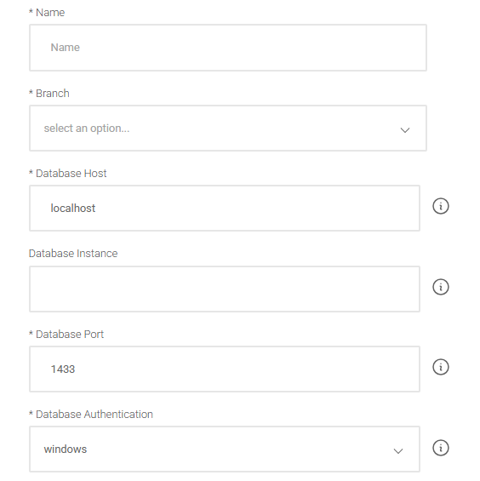Viewport: 480px width, 481px height.
Task: Click into the Database Host field
Action: coord(225,208)
